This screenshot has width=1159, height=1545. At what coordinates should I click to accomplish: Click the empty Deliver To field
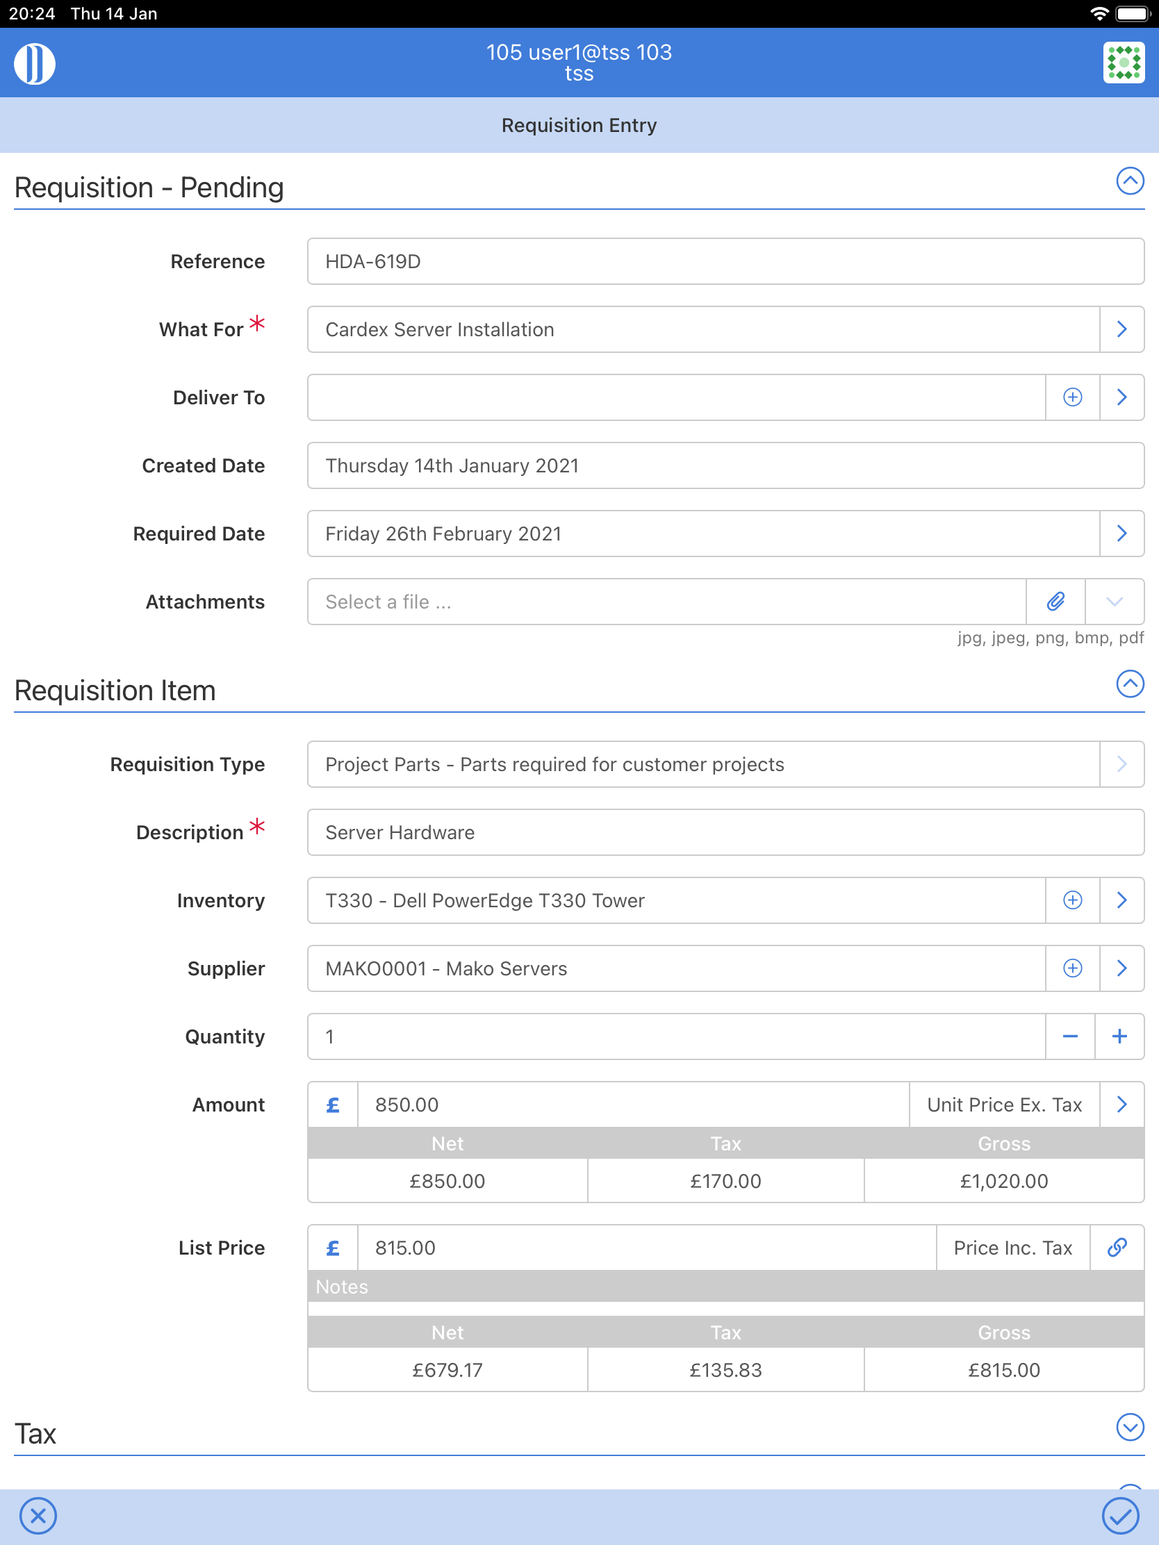point(676,397)
